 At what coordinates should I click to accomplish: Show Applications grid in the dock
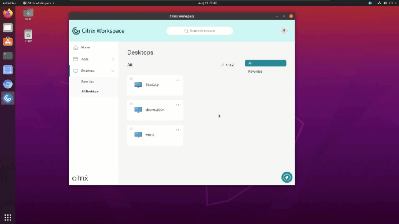pos(8,218)
